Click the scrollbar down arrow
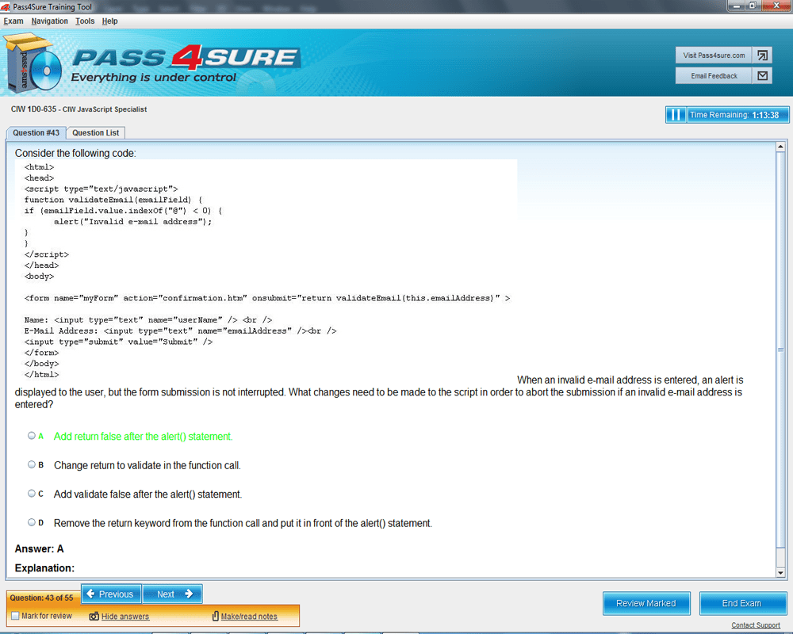This screenshot has height=634, width=793. (780, 573)
